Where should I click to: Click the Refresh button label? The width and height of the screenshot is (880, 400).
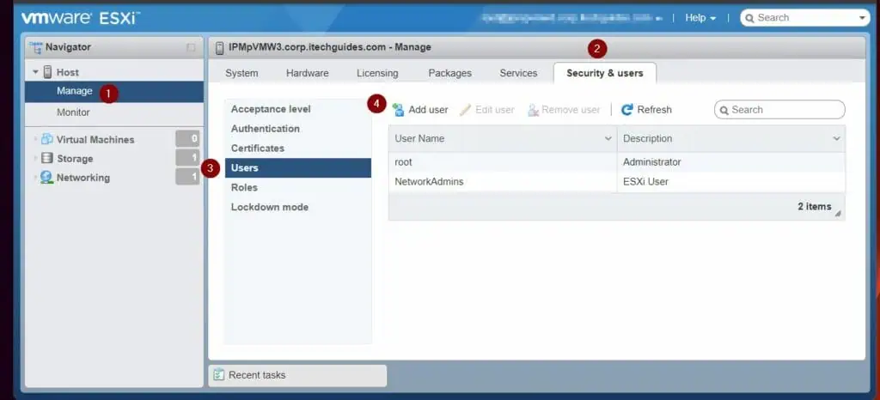654,110
